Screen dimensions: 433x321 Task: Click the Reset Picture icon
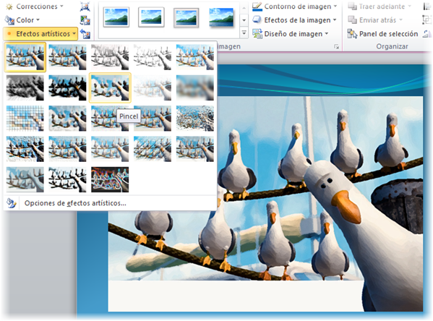[x=85, y=34]
